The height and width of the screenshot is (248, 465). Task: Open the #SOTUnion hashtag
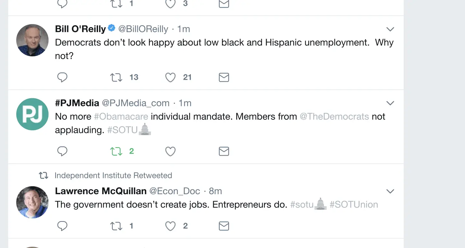coord(354,205)
